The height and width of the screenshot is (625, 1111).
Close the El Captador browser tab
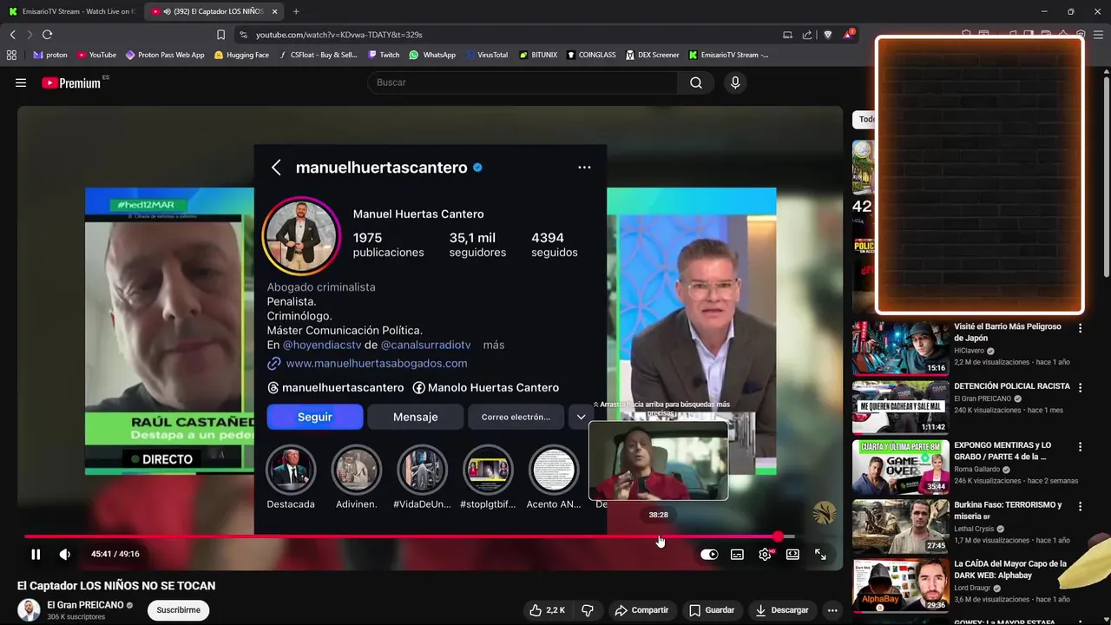(x=275, y=11)
